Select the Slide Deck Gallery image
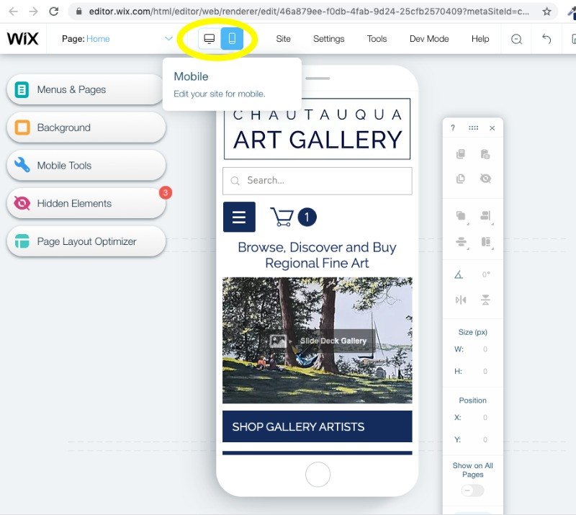576x515 pixels. point(318,341)
